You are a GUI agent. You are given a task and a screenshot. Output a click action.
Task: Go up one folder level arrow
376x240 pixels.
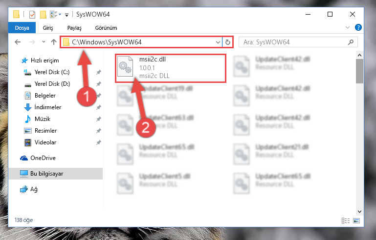[54, 42]
